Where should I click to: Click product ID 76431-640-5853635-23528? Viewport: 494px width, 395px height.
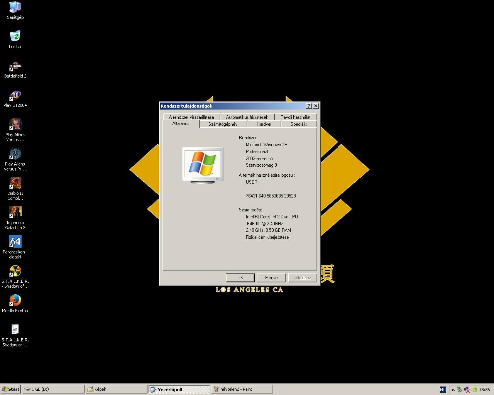click(x=271, y=196)
